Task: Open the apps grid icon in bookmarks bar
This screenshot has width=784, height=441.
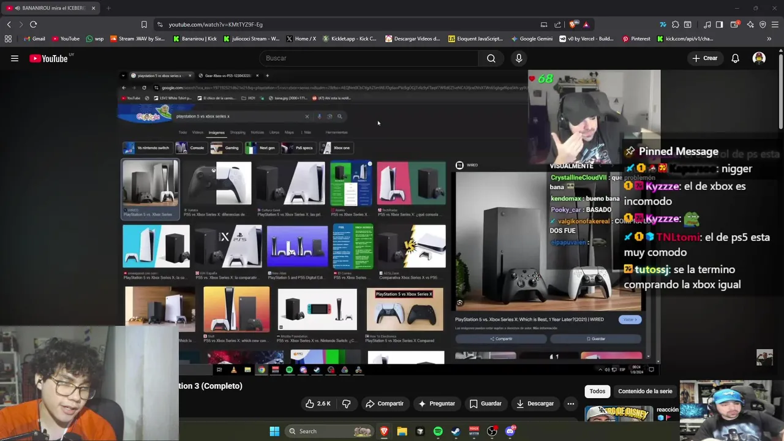Action: point(8,39)
